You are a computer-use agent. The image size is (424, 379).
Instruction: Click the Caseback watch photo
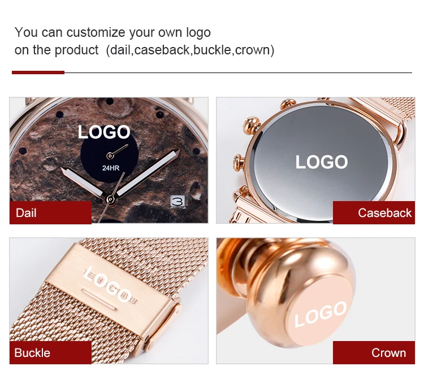click(x=315, y=160)
